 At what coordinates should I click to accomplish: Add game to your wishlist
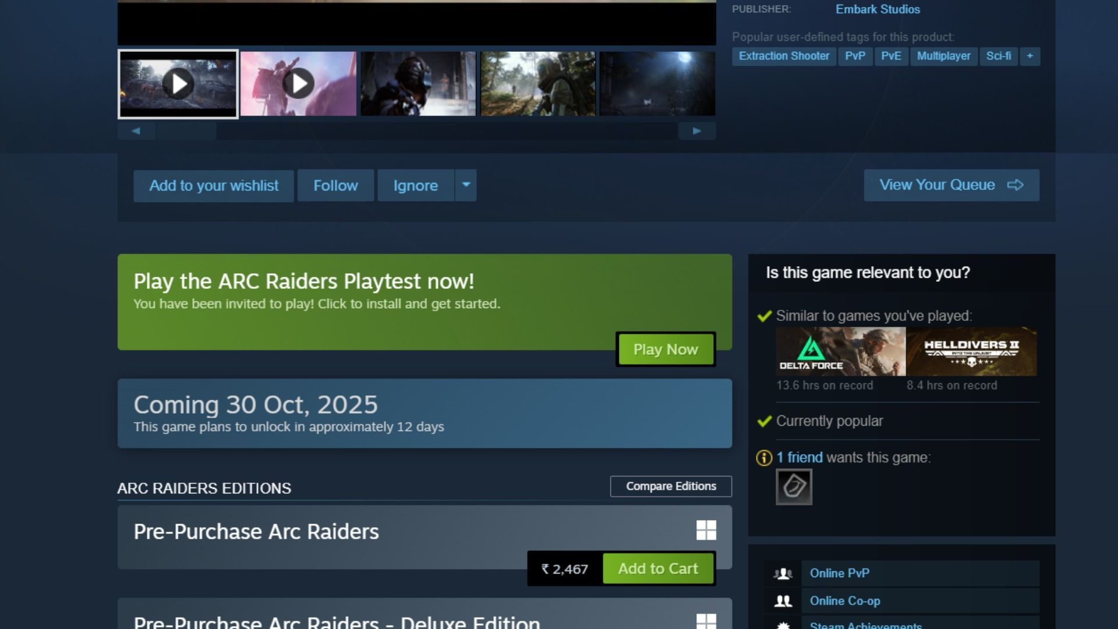pyautogui.click(x=214, y=186)
